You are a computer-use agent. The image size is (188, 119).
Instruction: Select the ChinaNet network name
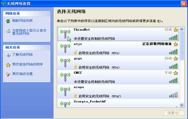[x=82, y=30]
